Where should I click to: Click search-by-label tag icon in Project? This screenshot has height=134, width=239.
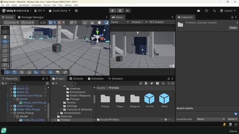[152, 83]
